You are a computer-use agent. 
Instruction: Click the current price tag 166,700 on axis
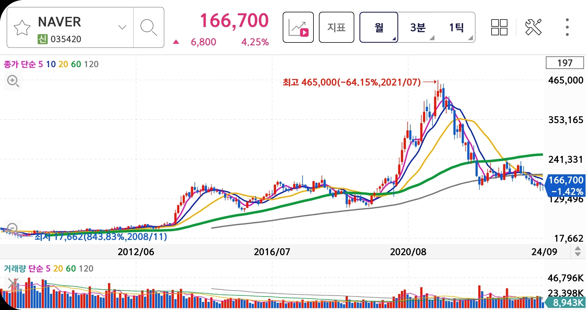point(565,185)
